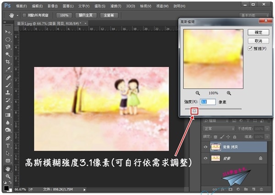
Task: Open the 濾鏡(T) menu
Action: point(116,6)
